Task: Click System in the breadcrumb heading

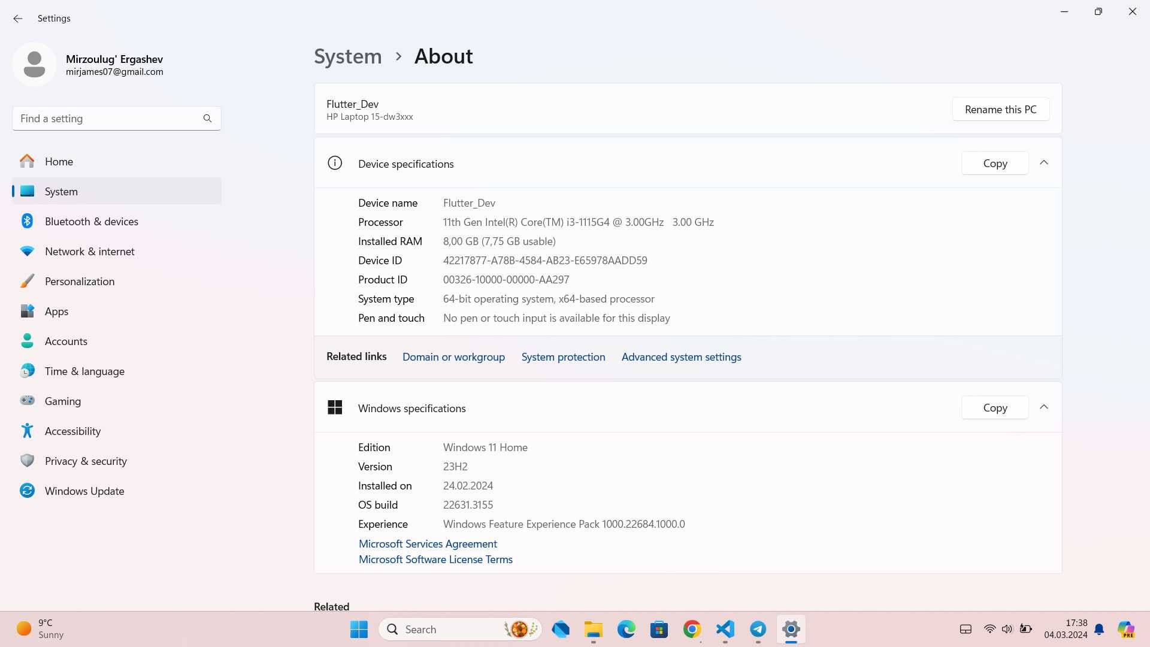Action: pyautogui.click(x=348, y=56)
